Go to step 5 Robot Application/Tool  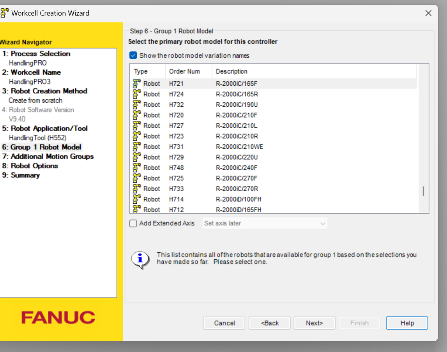[x=45, y=128]
